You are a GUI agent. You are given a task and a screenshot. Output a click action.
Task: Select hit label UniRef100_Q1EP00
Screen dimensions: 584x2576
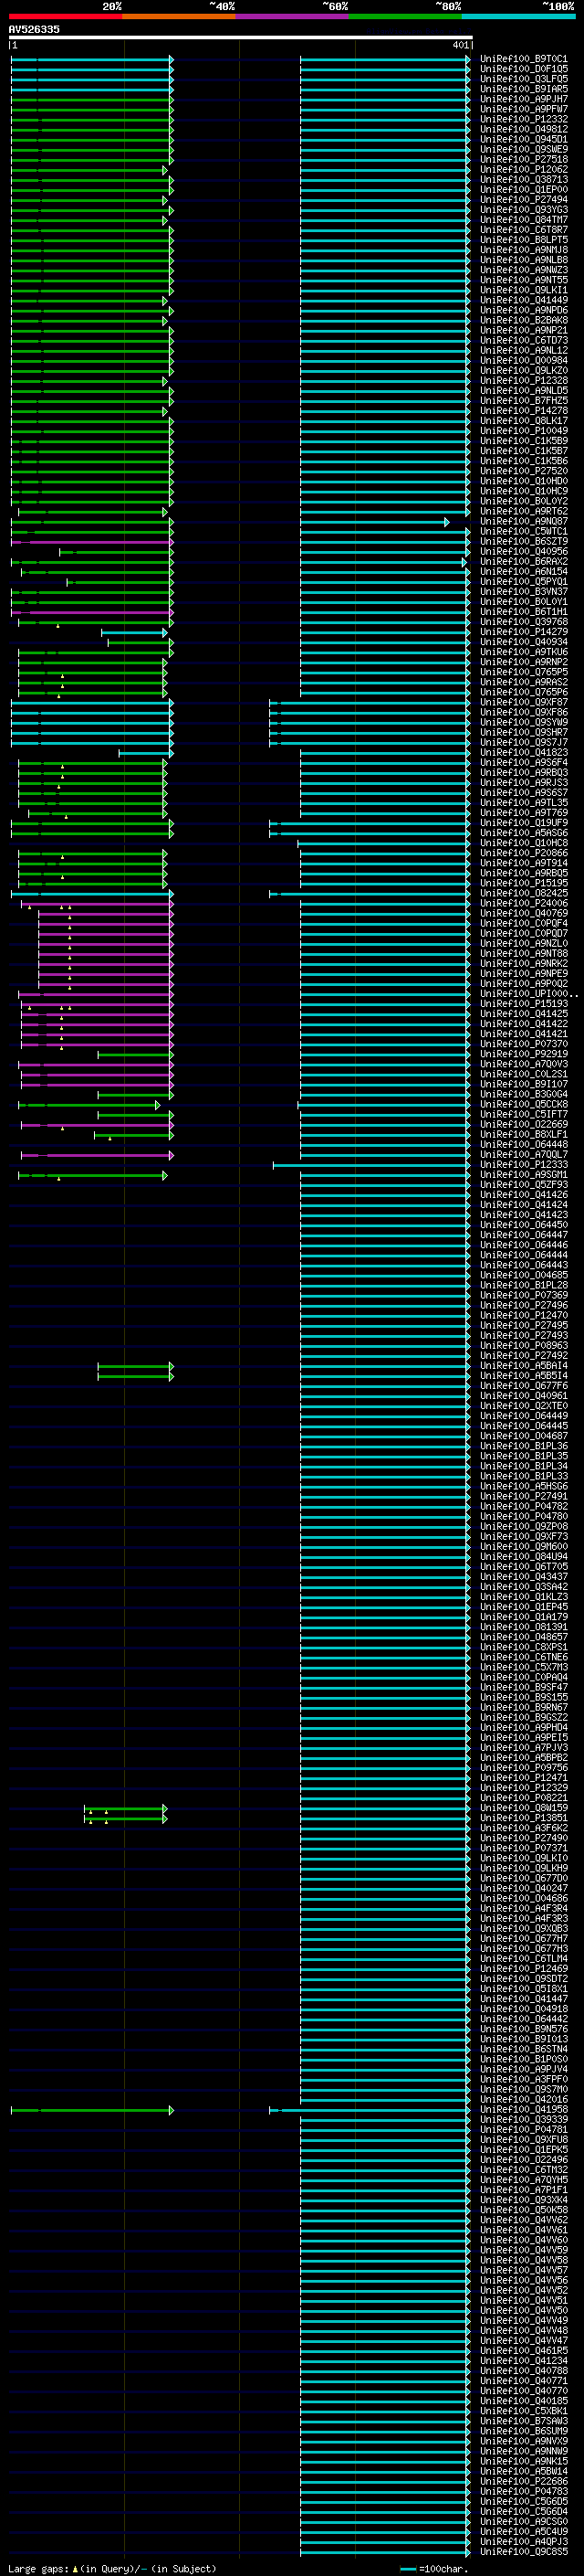pos(524,189)
